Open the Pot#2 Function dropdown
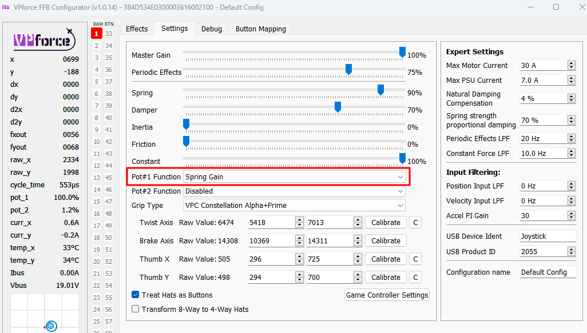Image resolution: width=587 pixels, height=333 pixels. click(x=294, y=191)
